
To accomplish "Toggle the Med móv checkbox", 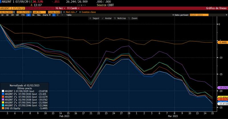I will point(64,12).
